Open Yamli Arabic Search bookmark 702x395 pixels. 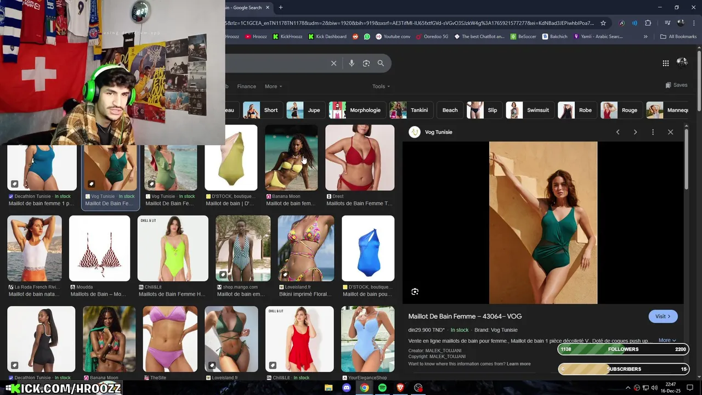pos(598,37)
